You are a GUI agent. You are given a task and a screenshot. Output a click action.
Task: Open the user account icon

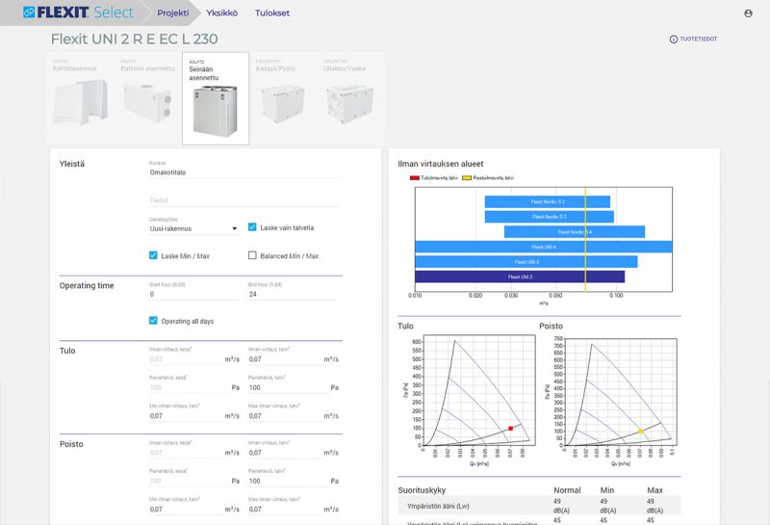click(748, 13)
